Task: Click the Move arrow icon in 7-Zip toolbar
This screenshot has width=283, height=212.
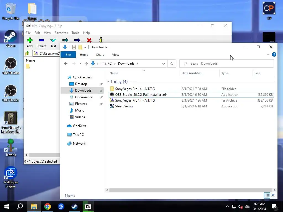Action: 77,40
